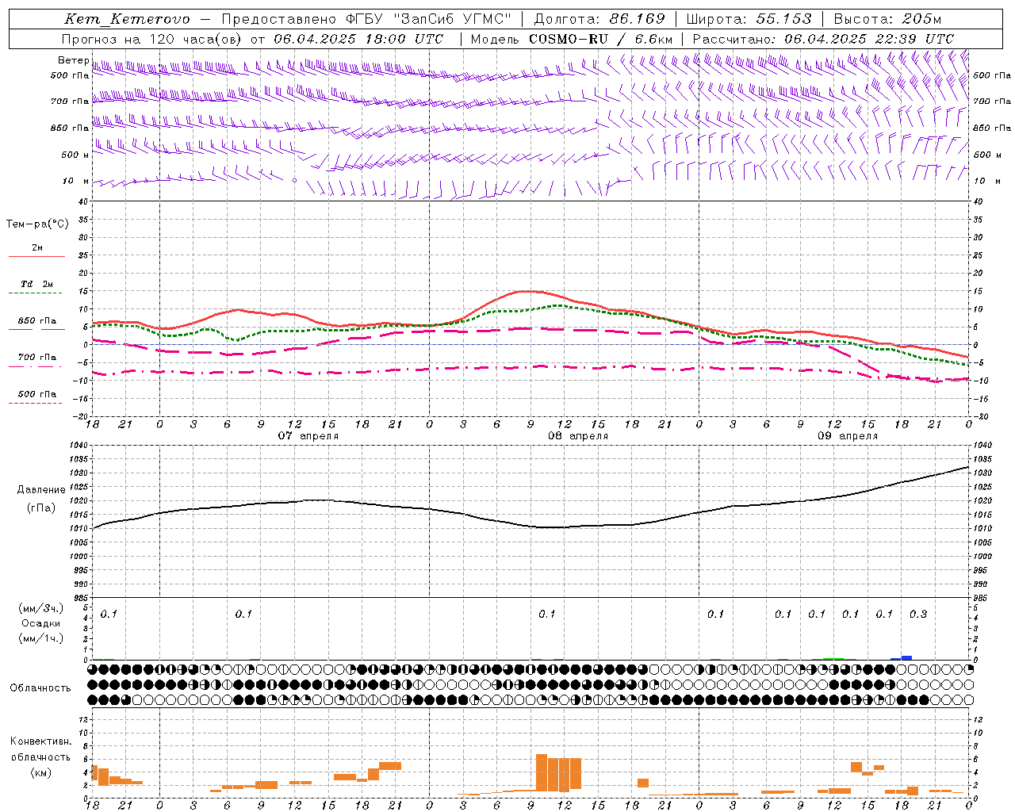The height and width of the screenshot is (812, 1015).
Task: Click the green precipitation bar on 09 апреля
Action: click(833, 658)
